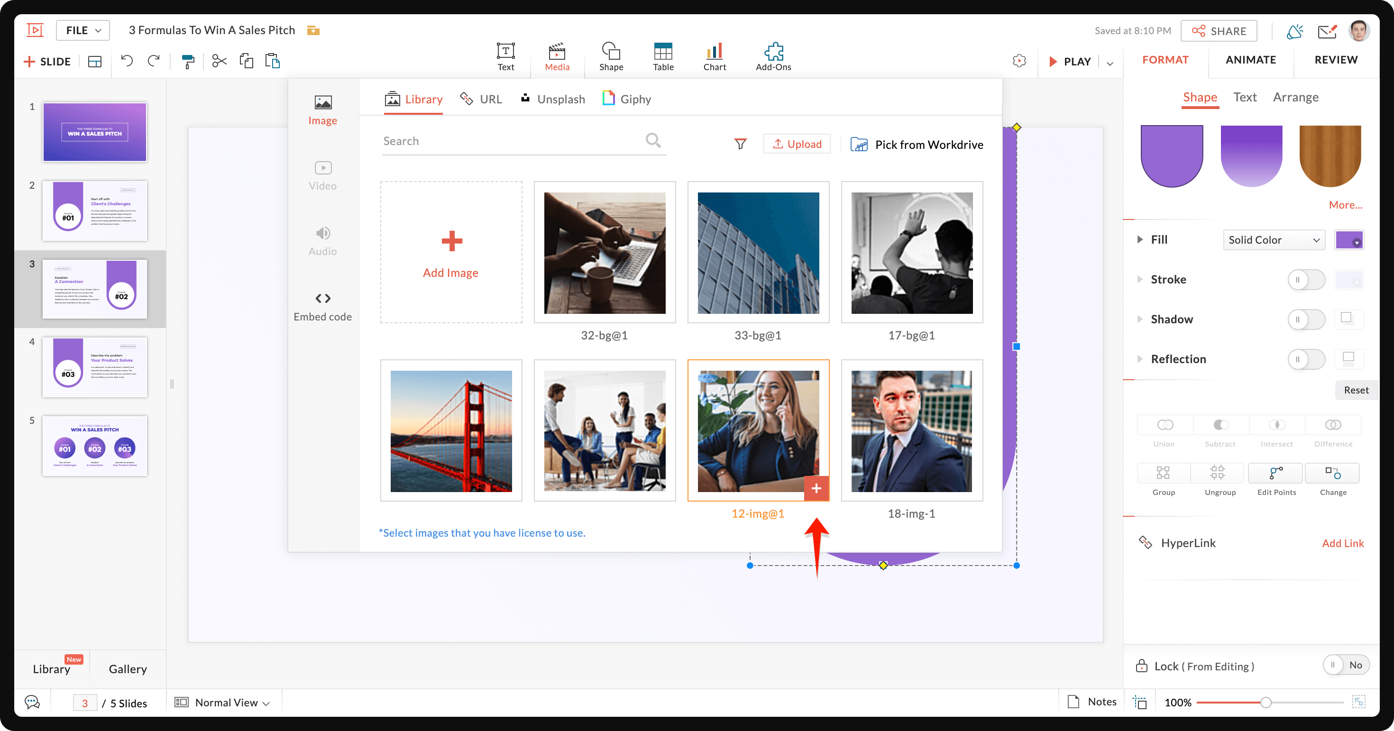Viewport: 1394px width, 731px height.
Task: Click the format painter icon
Action: 188,61
